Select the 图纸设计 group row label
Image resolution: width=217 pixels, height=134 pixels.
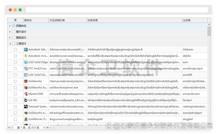click(21, 38)
